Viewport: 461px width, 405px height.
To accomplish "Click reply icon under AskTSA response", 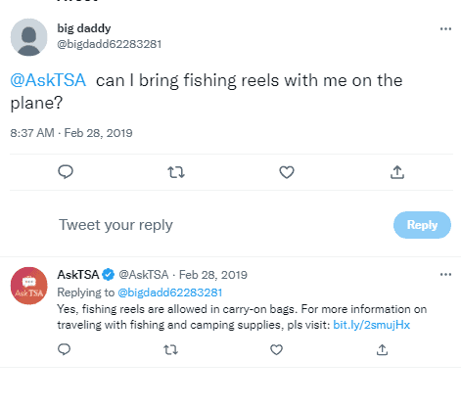I will point(64,349).
